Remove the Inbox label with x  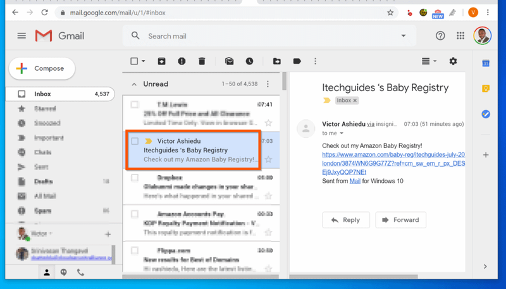pyautogui.click(x=355, y=101)
